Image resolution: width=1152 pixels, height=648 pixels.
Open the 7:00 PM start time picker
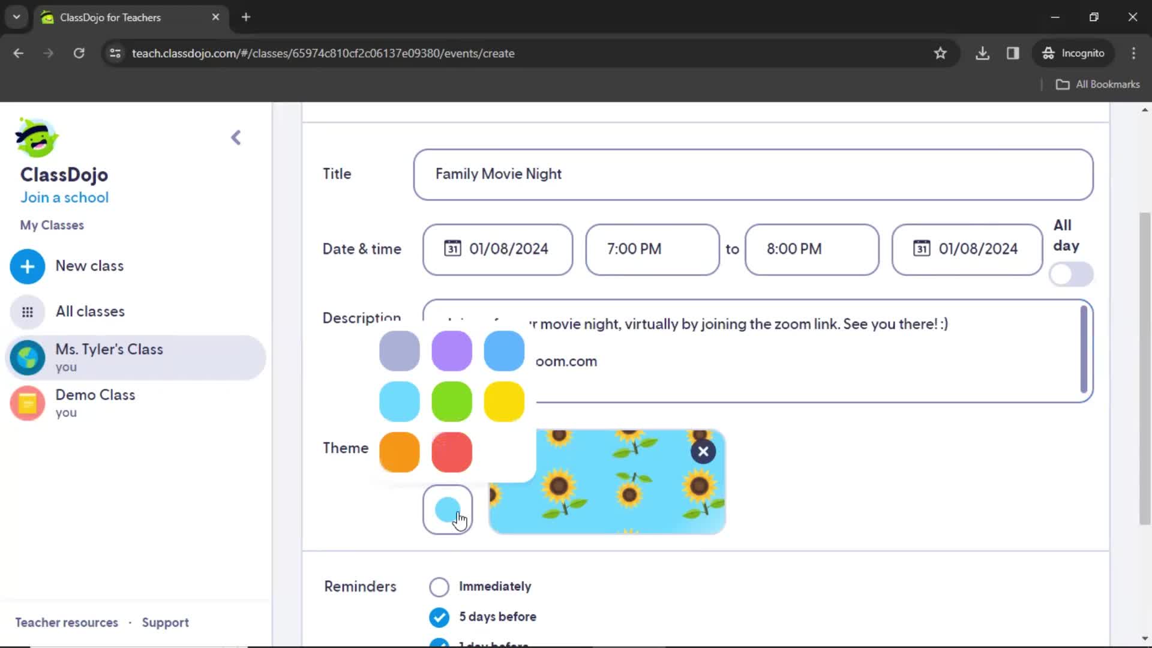pos(652,249)
